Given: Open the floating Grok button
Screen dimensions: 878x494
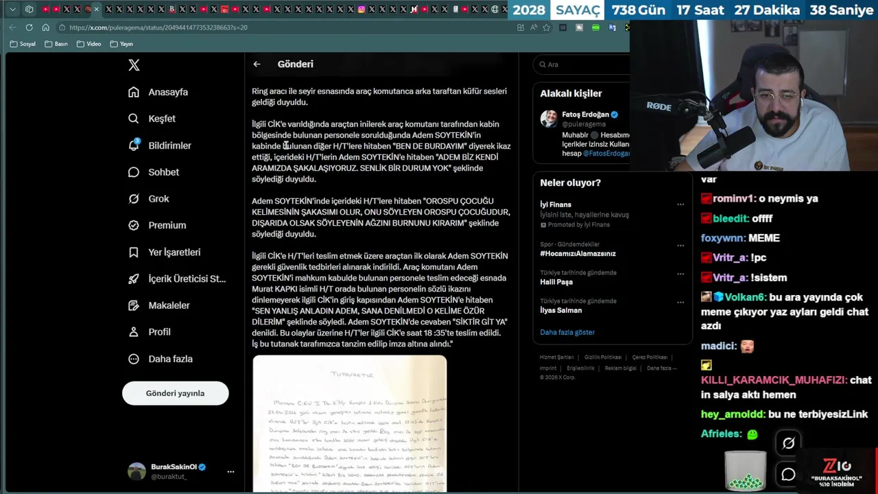Looking at the screenshot, I should (788, 443).
